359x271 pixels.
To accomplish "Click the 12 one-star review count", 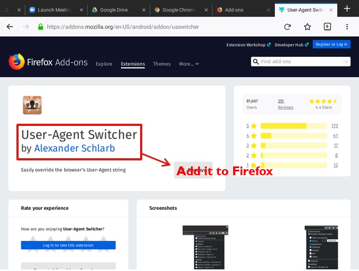I will click(335, 165).
